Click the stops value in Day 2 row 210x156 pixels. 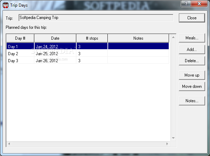92,54
